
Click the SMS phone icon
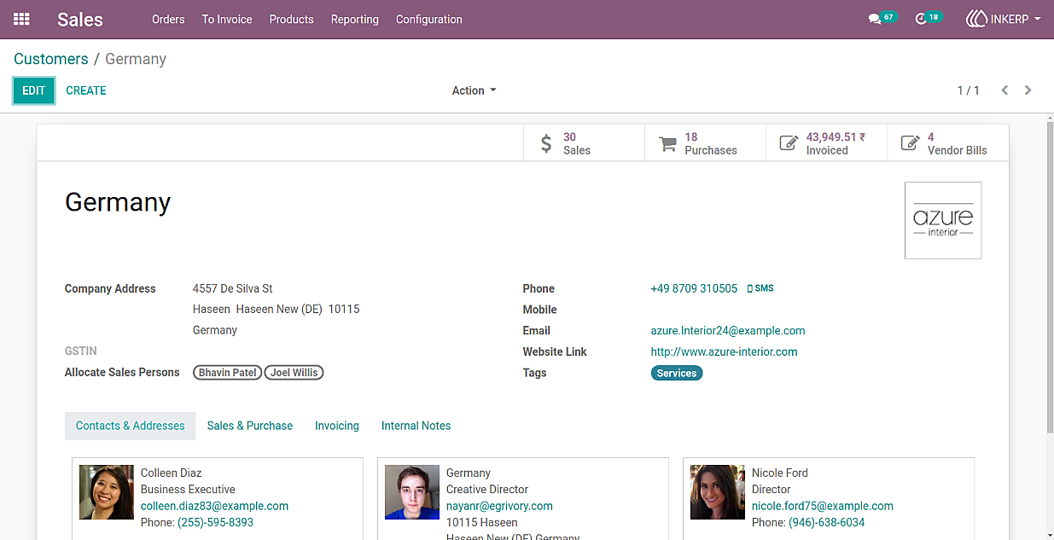pos(749,289)
